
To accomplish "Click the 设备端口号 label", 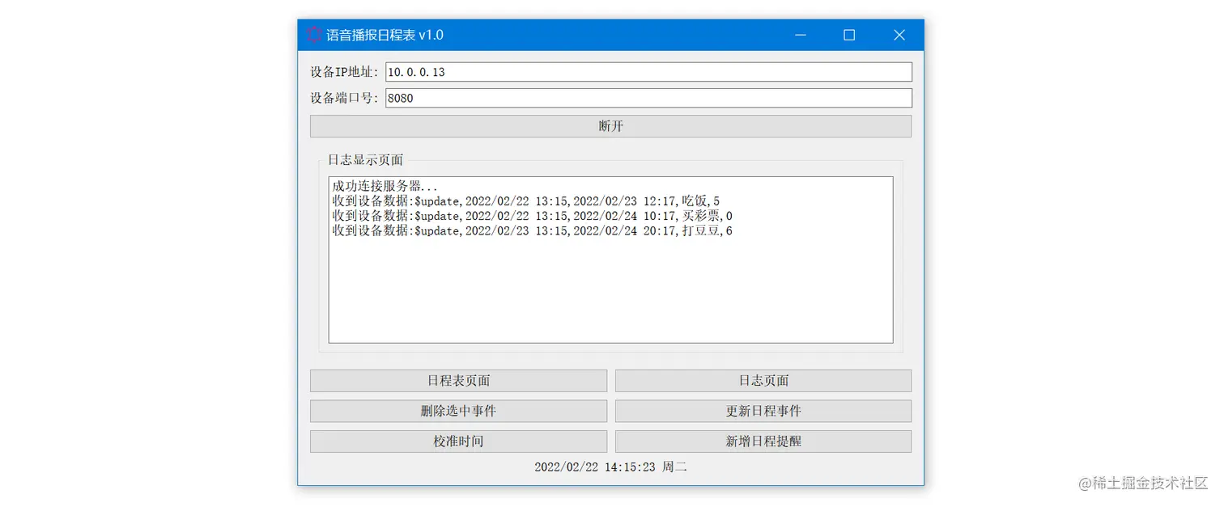I will click(x=344, y=98).
